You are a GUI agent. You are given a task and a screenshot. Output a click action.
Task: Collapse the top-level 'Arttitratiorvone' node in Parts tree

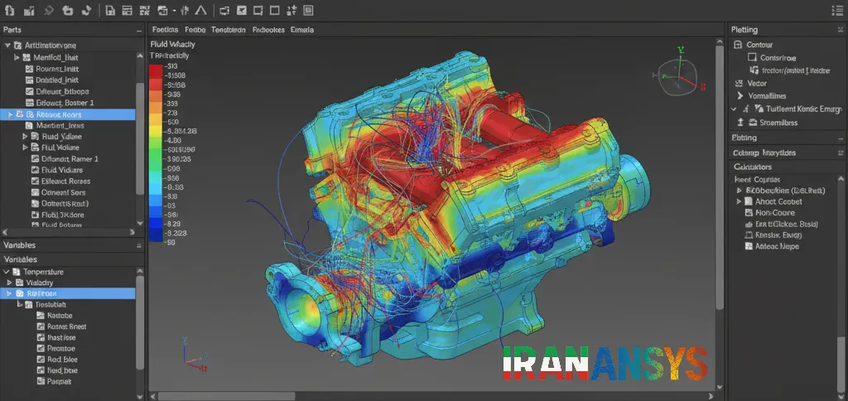[x=7, y=46]
